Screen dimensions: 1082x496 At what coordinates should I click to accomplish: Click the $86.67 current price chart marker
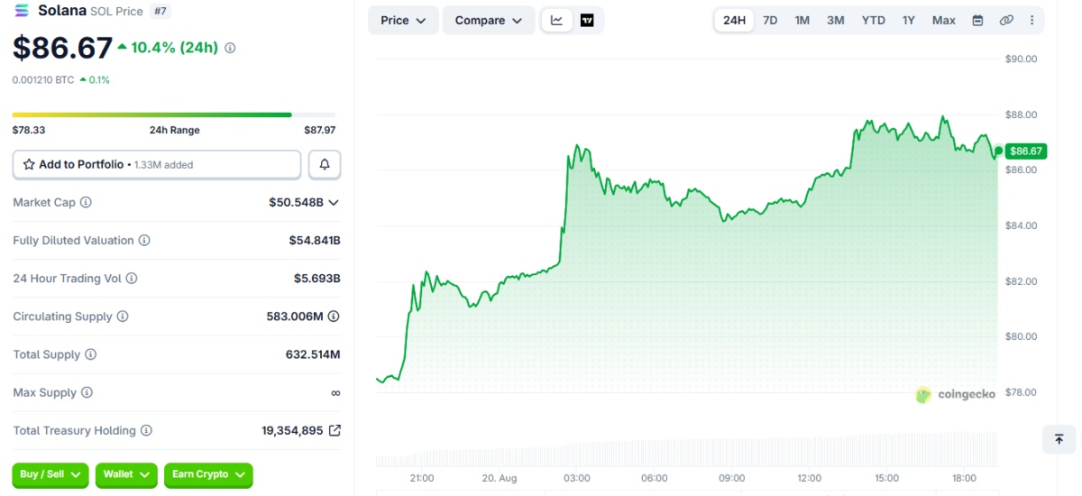(x=1025, y=151)
